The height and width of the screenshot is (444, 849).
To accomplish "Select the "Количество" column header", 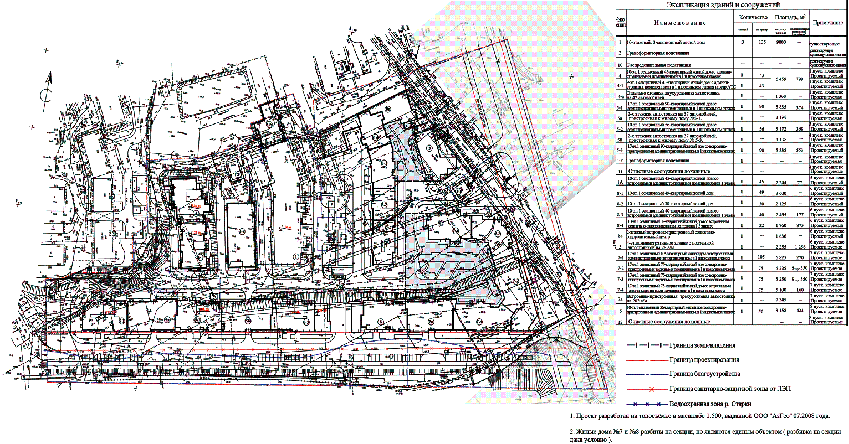I will 753,18.
